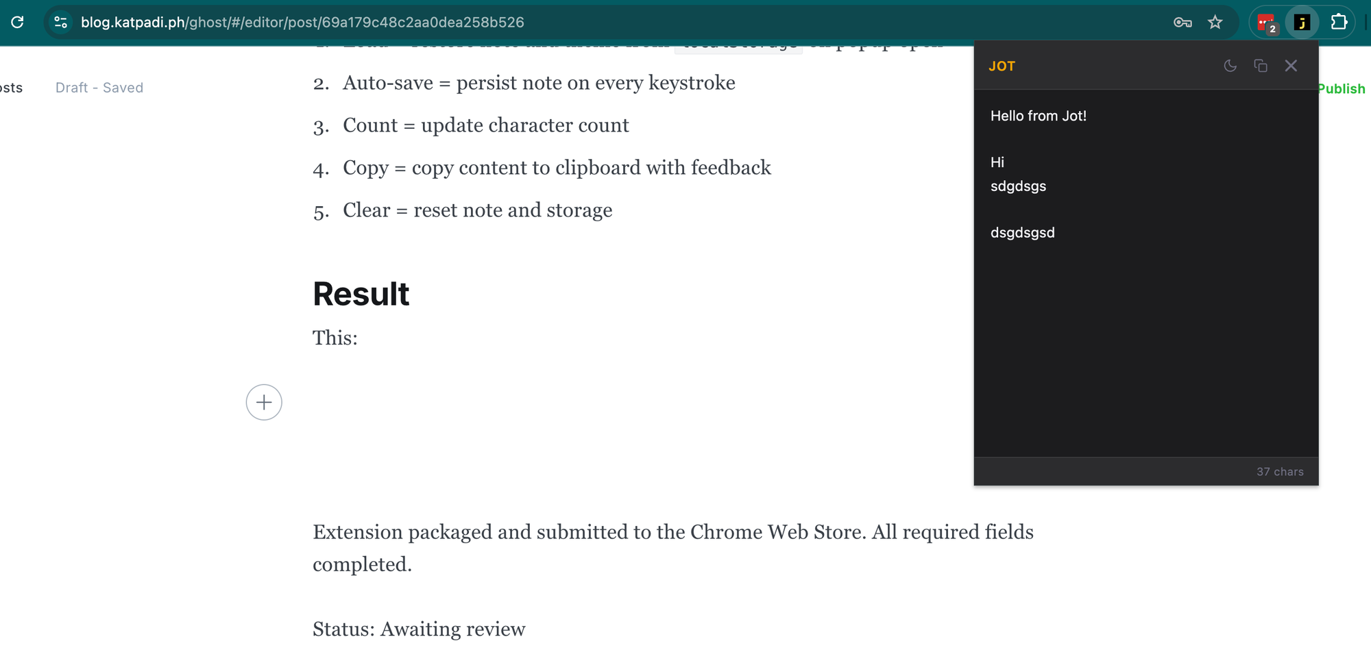The width and height of the screenshot is (1371, 663).
Task: Copy the note using Jot's copy icon
Action: [x=1261, y=66]
